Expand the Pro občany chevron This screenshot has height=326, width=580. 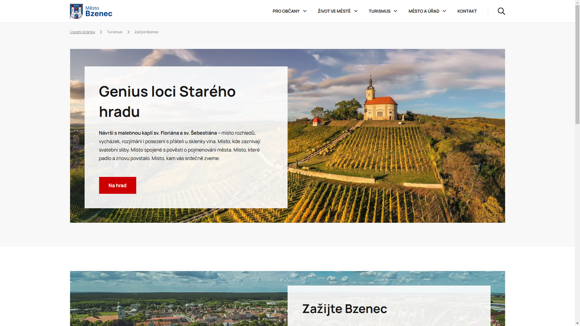(x=305, y=11)
